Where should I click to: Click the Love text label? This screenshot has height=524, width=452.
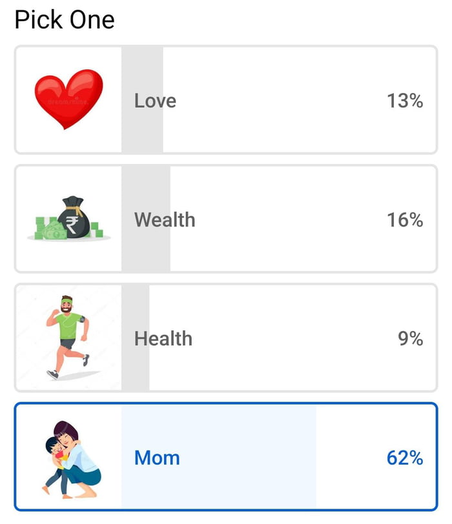tap(155, 101)
